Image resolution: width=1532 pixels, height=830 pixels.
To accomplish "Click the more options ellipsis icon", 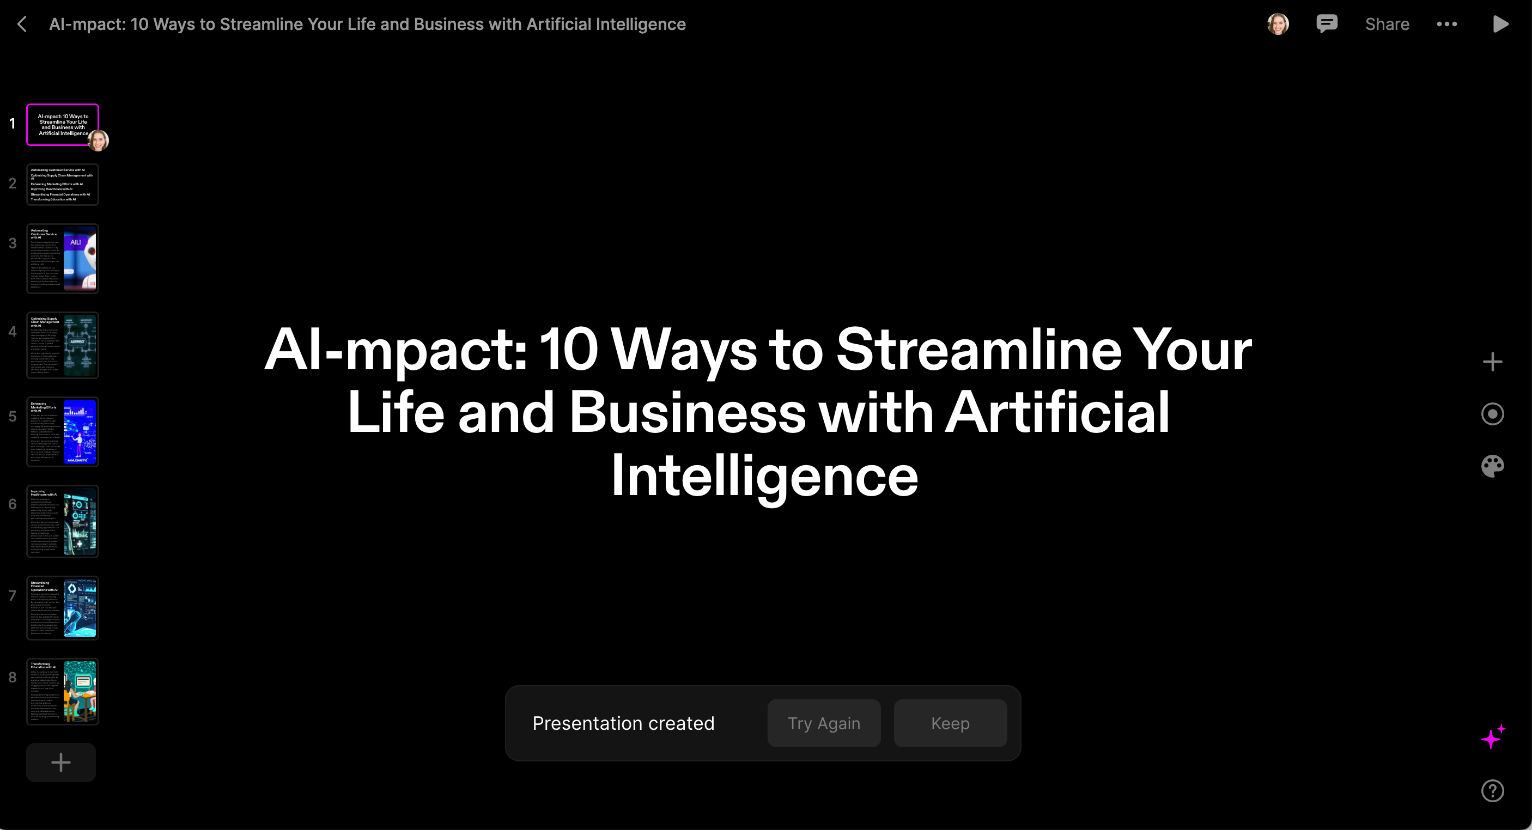I will pyautogui.click(x=1446, y=23).
